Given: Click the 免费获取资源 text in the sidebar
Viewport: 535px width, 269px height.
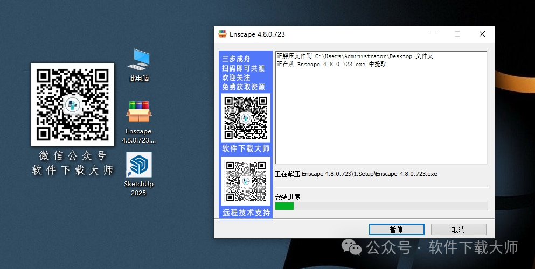Looking at the screenshot, I should click(244, 87).
